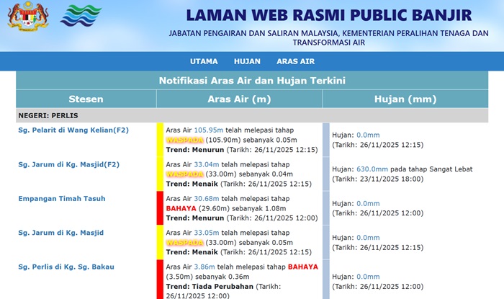This screenshot has width=504, height=299.
Task: Click the WASPADA label beside (105.90m)
Action: coord(185,140)
